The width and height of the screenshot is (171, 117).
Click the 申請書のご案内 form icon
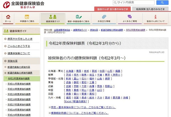pos(27,17)
